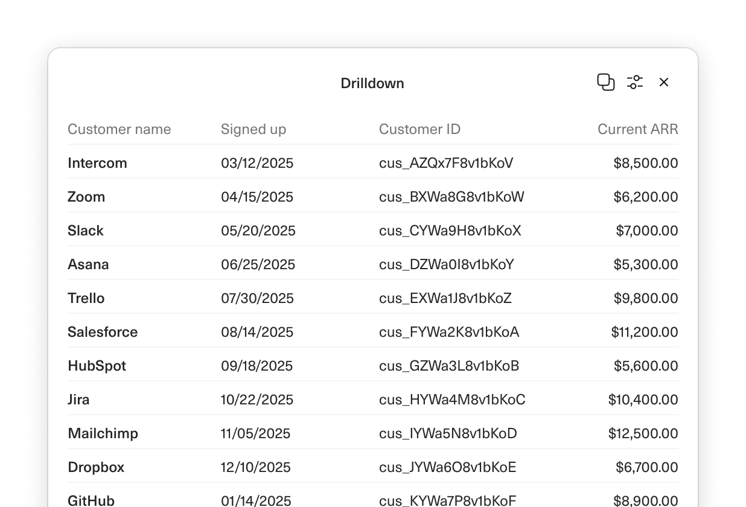This screenshot has width=746, height=507.
Task: Click the HubSpot customer name
Action: tap(97, 366)
